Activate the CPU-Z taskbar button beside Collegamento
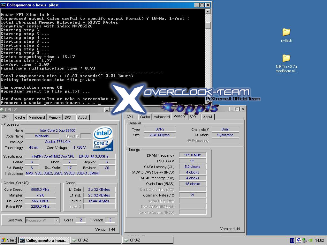Screen dimensions: 327x245 [96, 240]
